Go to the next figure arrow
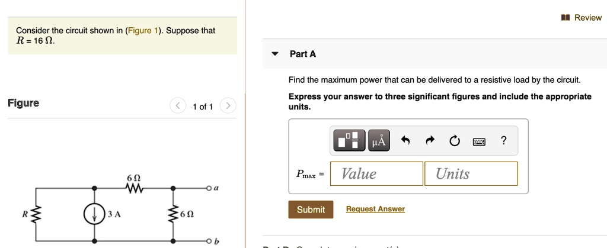 click(227, 107)
